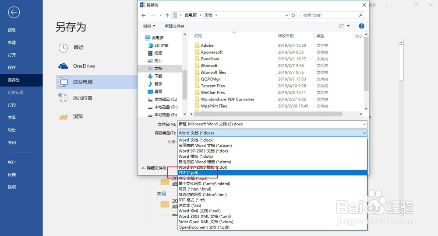Refresh the folder location
This screenshot has width=438, height=236.
293,15
